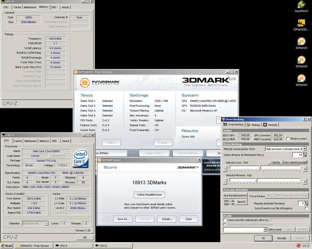The width and height of the screenshot is (312, 249).
Task: Click the system clock showing 14.11
Action: (306, 246)
